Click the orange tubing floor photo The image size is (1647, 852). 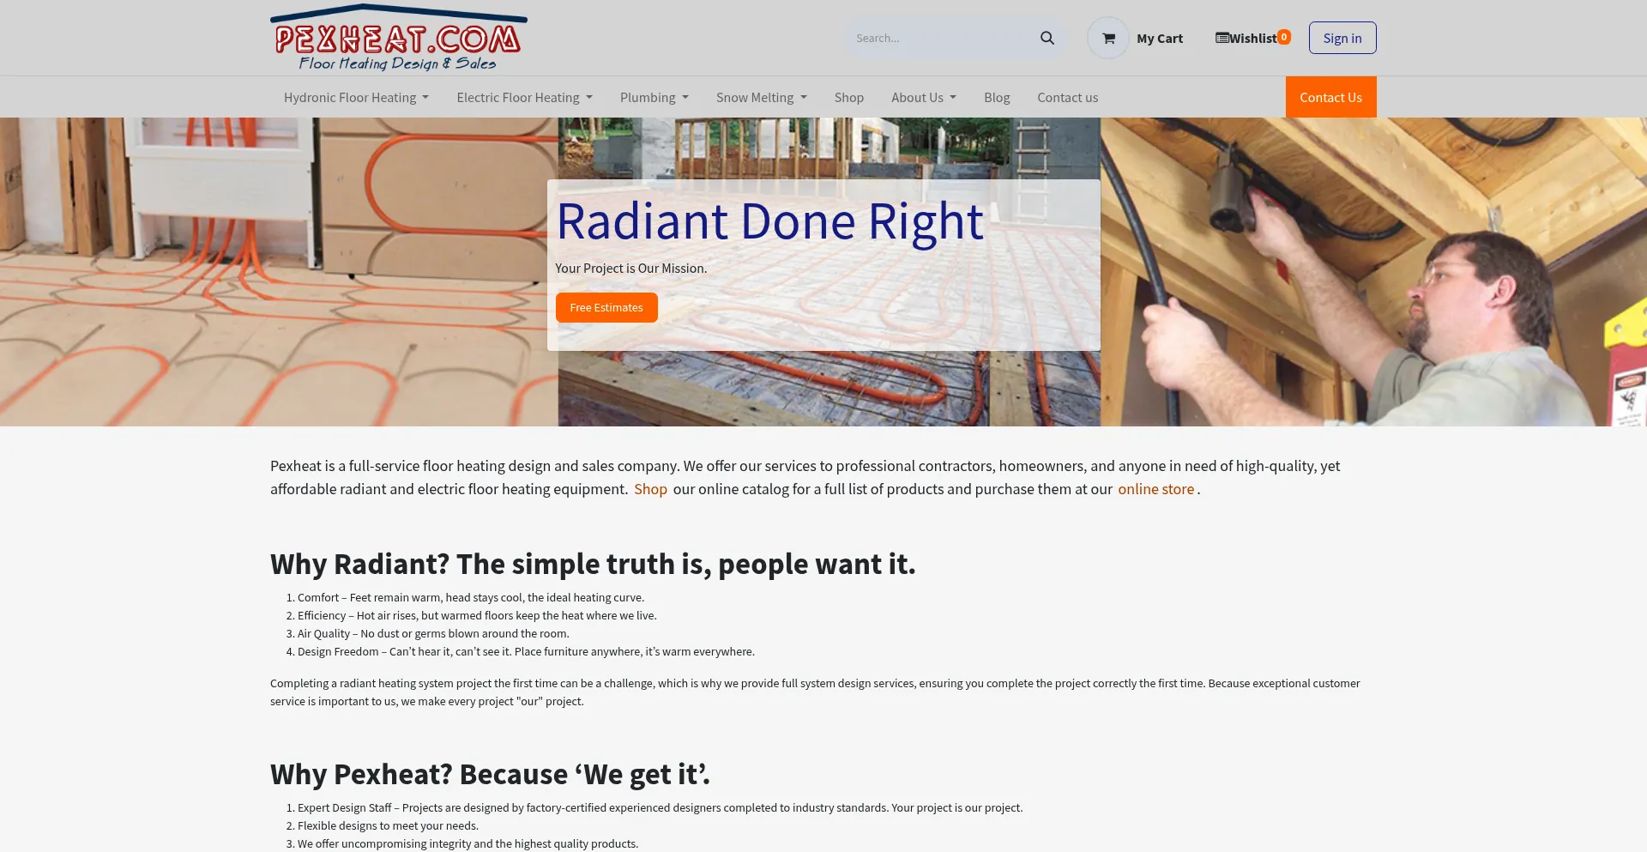point(279,272)
